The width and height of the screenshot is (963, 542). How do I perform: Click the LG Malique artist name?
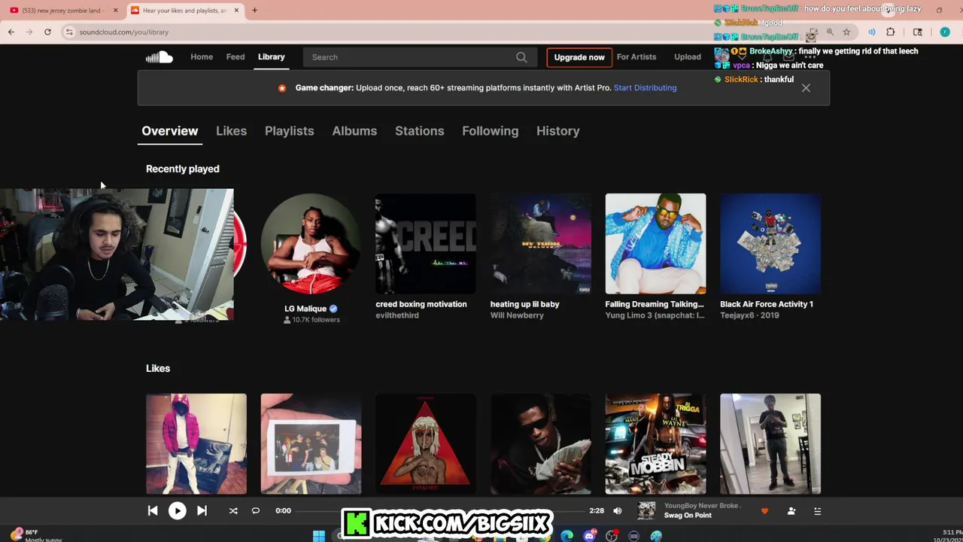(x=305, y=309)
